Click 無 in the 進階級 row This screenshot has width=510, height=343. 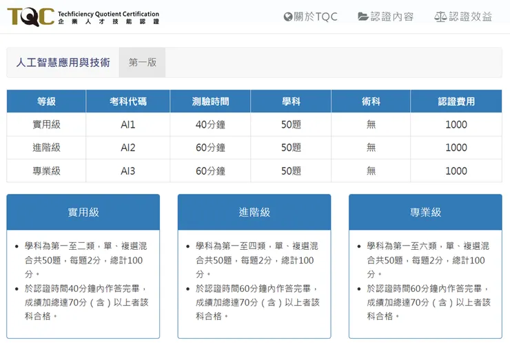pyautogui.click(x=371, y=148)
